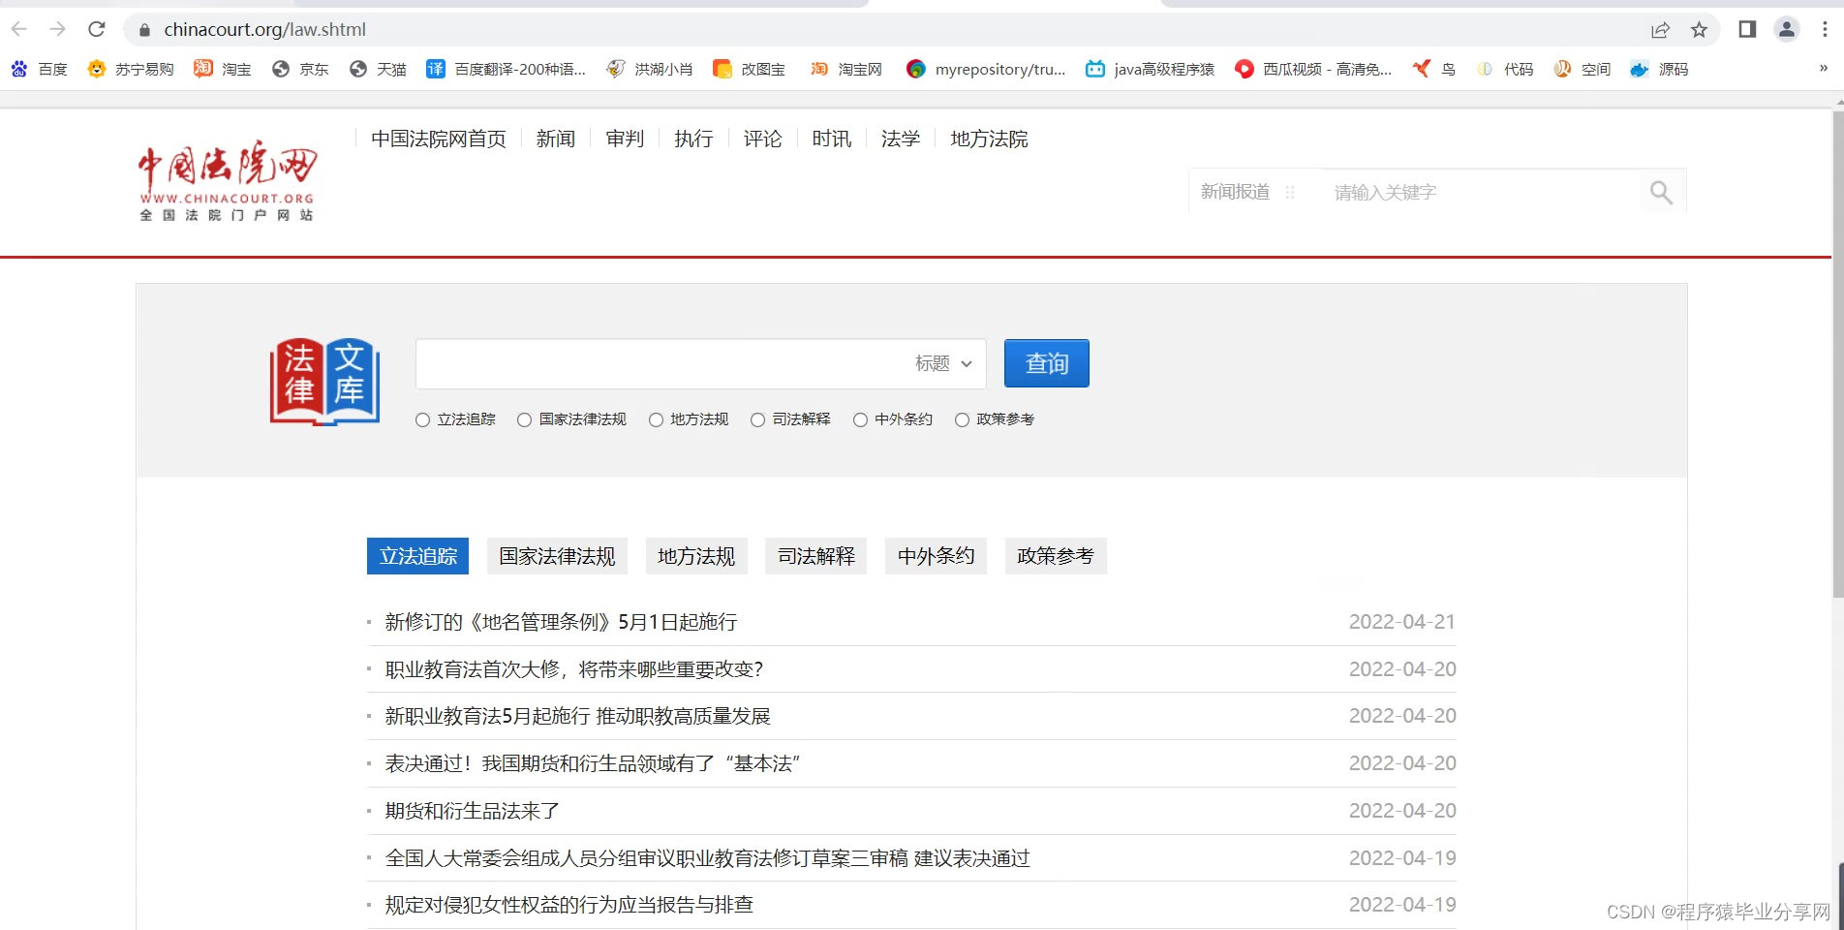Reload the page with refresh icon
The height and width of the screenshot is (930, 1844).
coord(97,29)
